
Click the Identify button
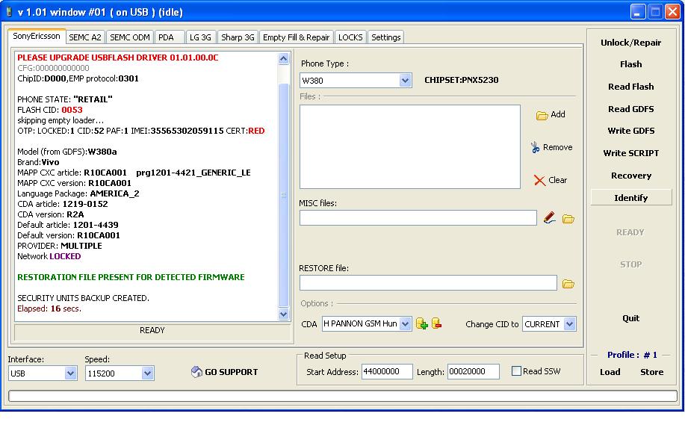point(630,197)
